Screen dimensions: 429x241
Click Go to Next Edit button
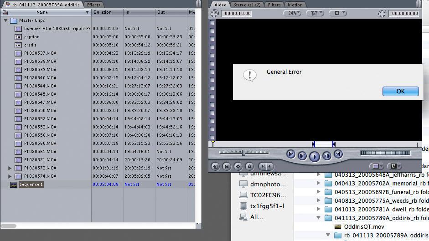[338, 155]
